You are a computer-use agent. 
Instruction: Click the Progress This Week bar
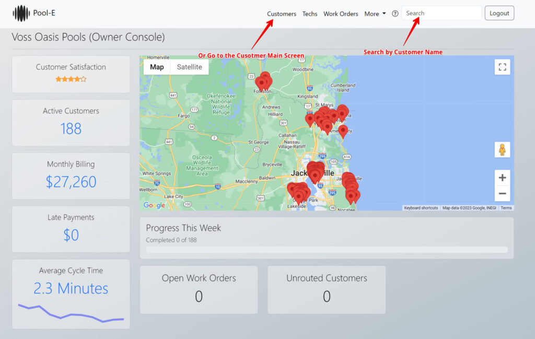pyautogui.click(x=327, y=250)
